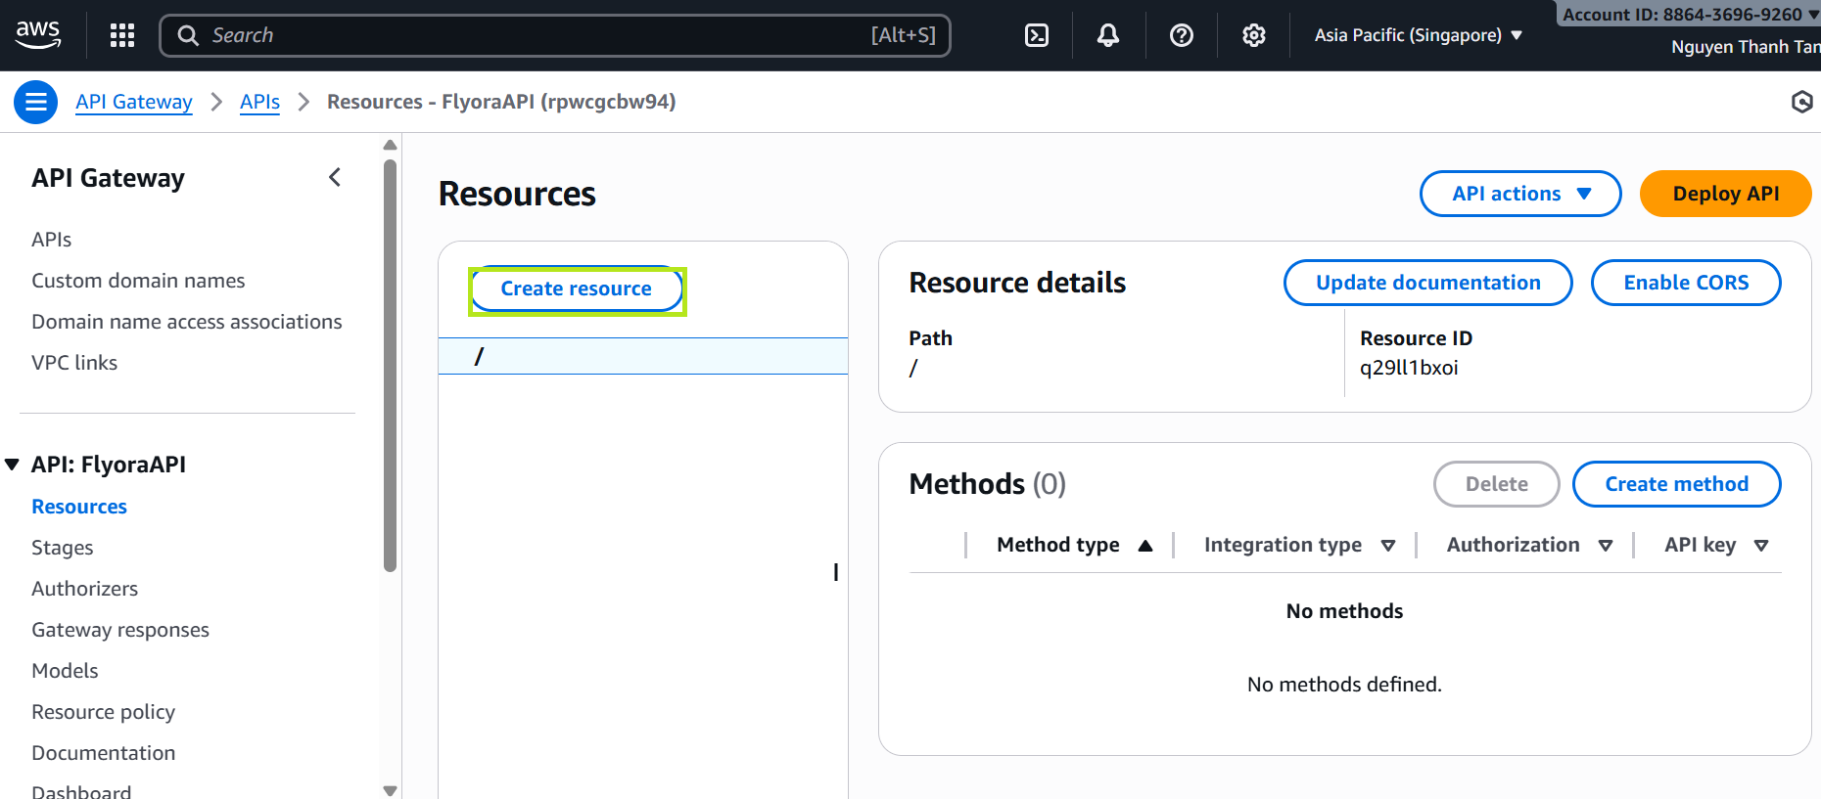Open the notifications bell icon
Image resolution: width=1821 pixels, height=799 pixels.
pos(1107,35)
